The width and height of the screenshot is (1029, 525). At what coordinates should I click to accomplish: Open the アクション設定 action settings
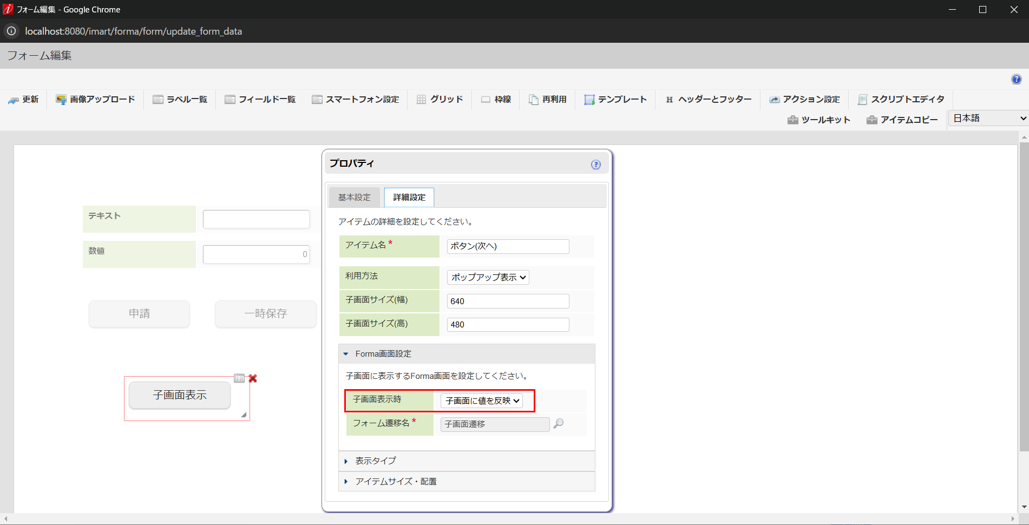(805, 99)
